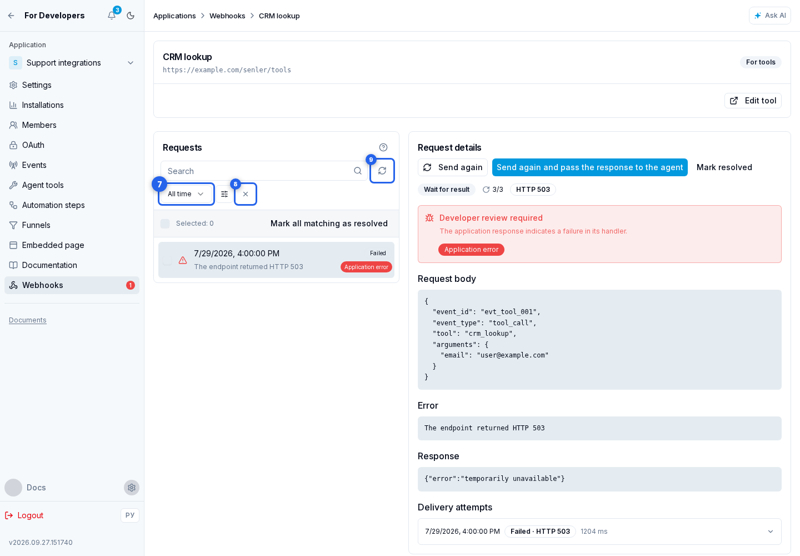Select the Webhooks sidebar item
Viewport: 800px width, 556px height.
[72, 285]
